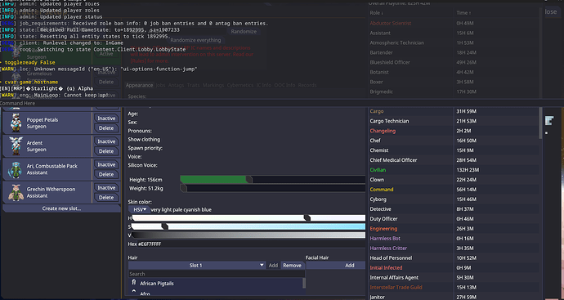Click the Chemist role row

click(453, 150)
